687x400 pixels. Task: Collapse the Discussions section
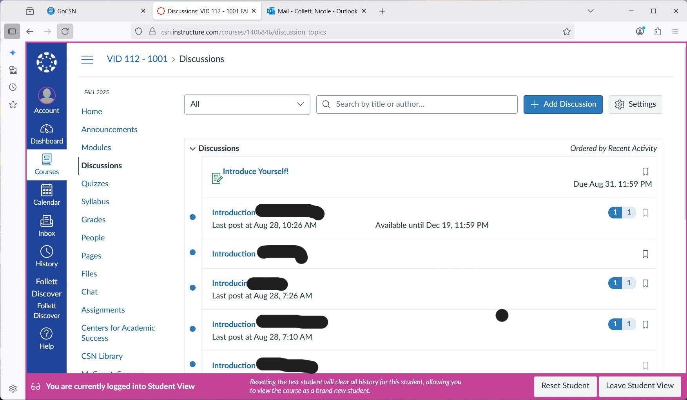point(192,149)
